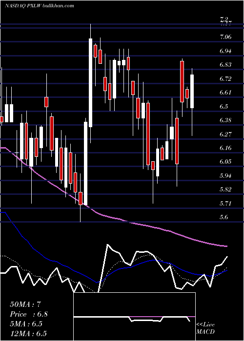This screenshot has width=244, height=341.
Task: Select the 5.82 price axis label
Action: (225, 189)
